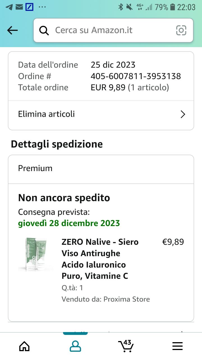Image resolution: width=202 pixels, height=359 pixels.
Task: Open the account profile tab icon
Action: [x=75, y=346]
